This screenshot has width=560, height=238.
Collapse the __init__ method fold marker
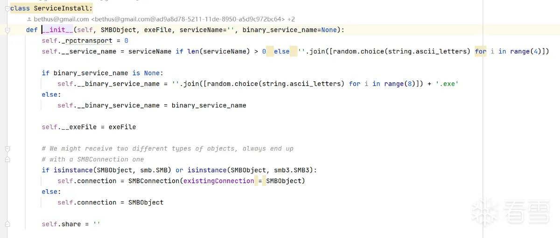coord(7,30)
